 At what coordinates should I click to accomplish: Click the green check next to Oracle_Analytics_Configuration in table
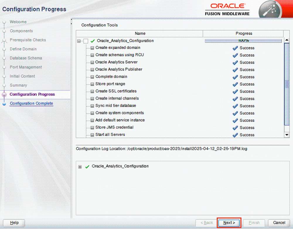pyautogui.click(x=93, y=41)
